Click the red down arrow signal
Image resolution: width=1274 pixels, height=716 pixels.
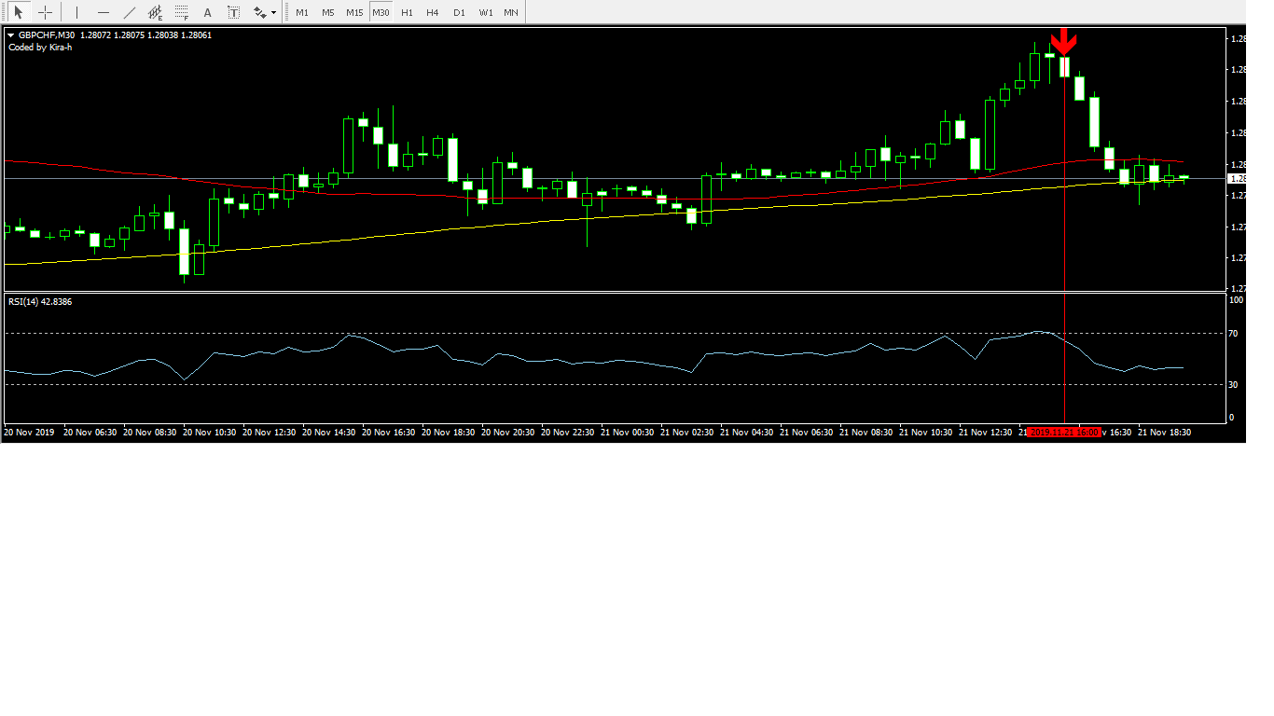click(x=1064, y=41)
